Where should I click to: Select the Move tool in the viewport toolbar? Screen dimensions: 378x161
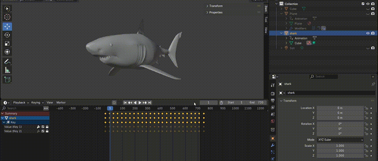click(x=7, y=26)
